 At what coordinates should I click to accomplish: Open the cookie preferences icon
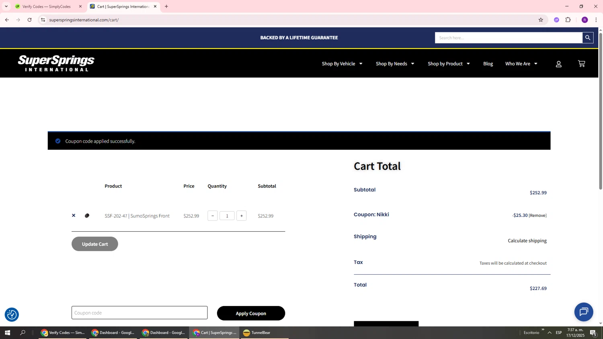(12, 314)
